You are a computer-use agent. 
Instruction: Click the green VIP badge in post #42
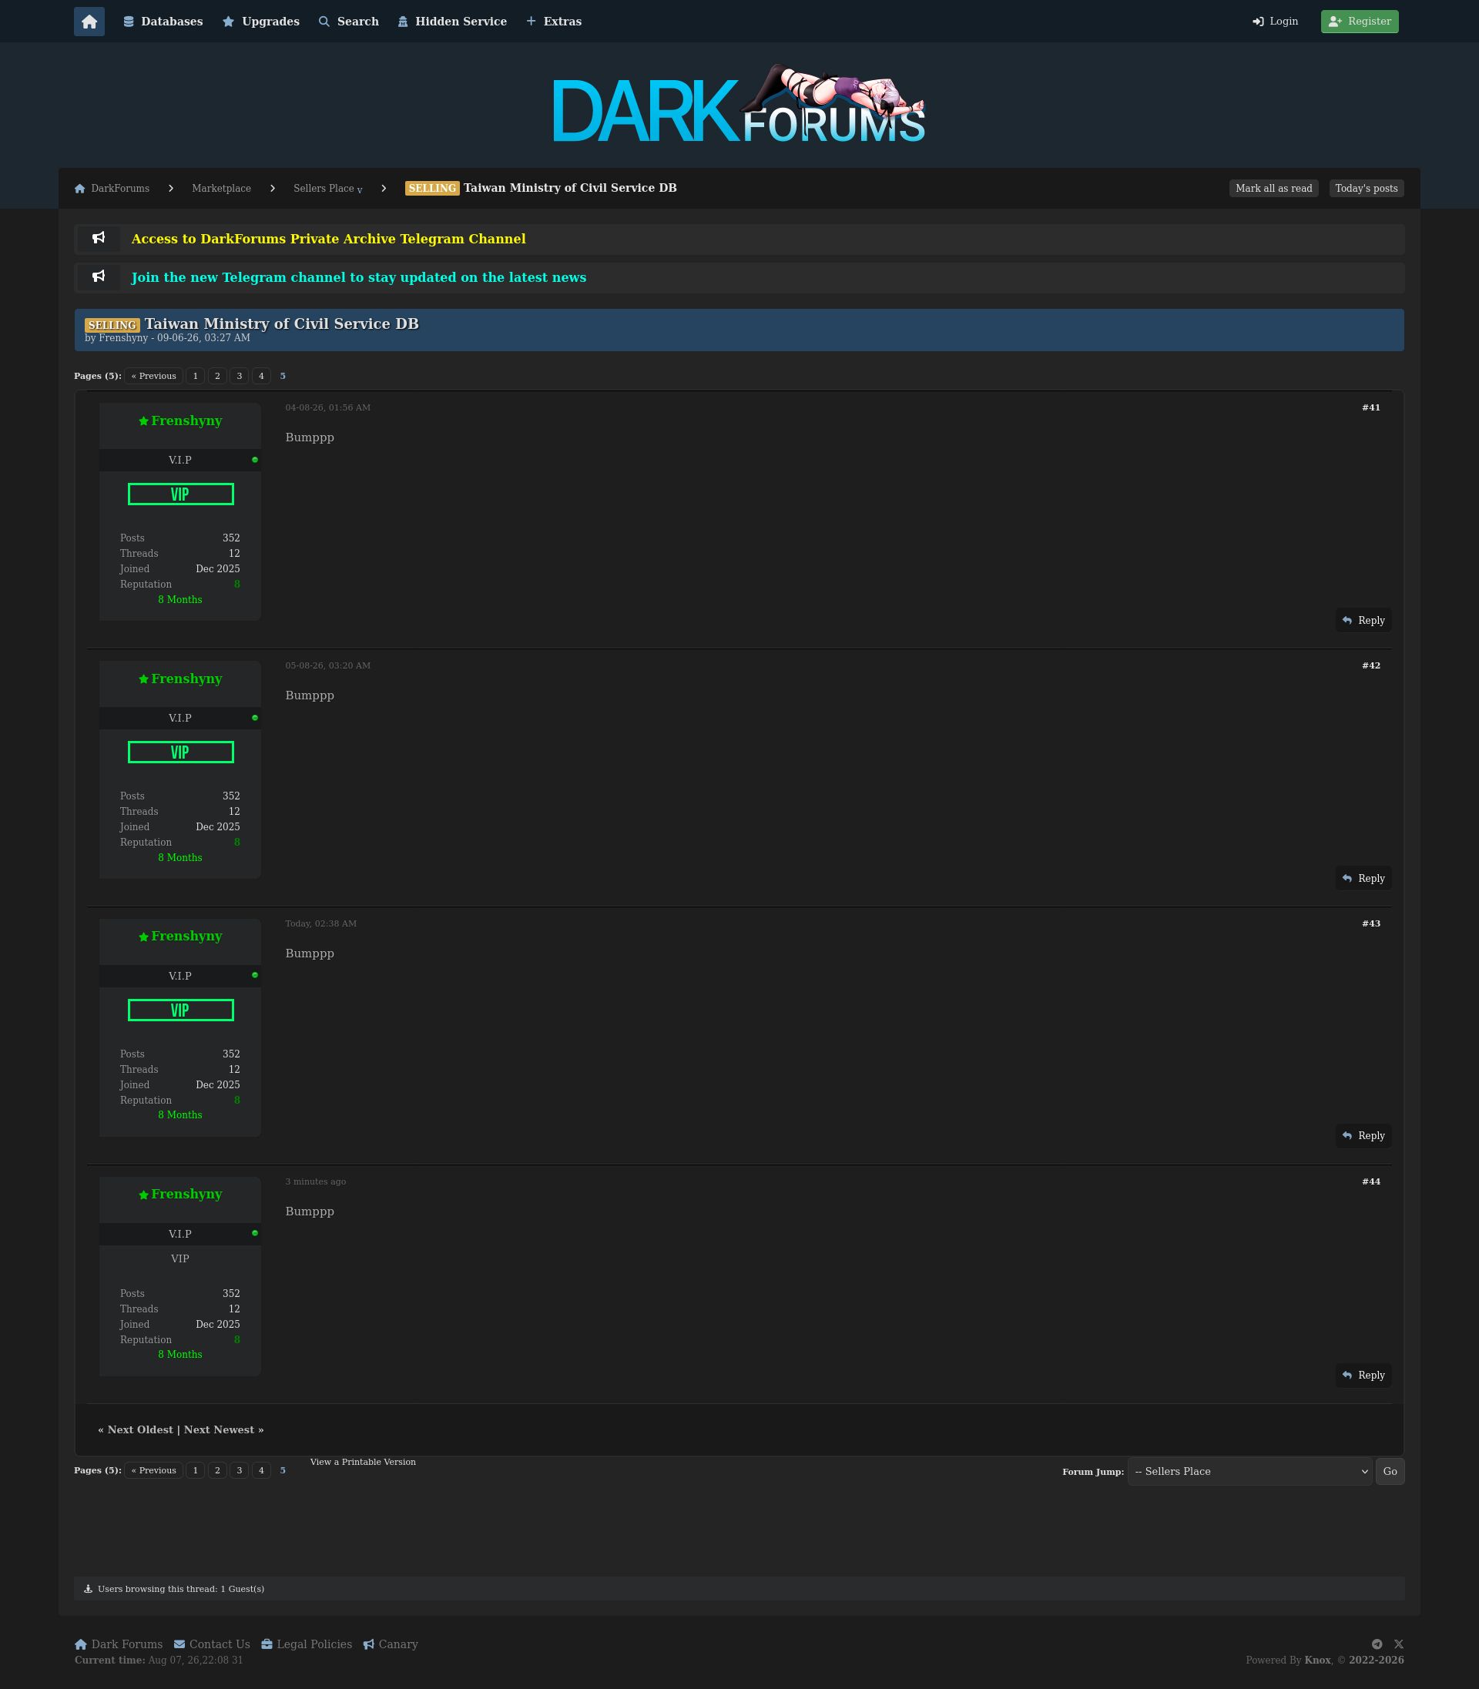point(181,752)
